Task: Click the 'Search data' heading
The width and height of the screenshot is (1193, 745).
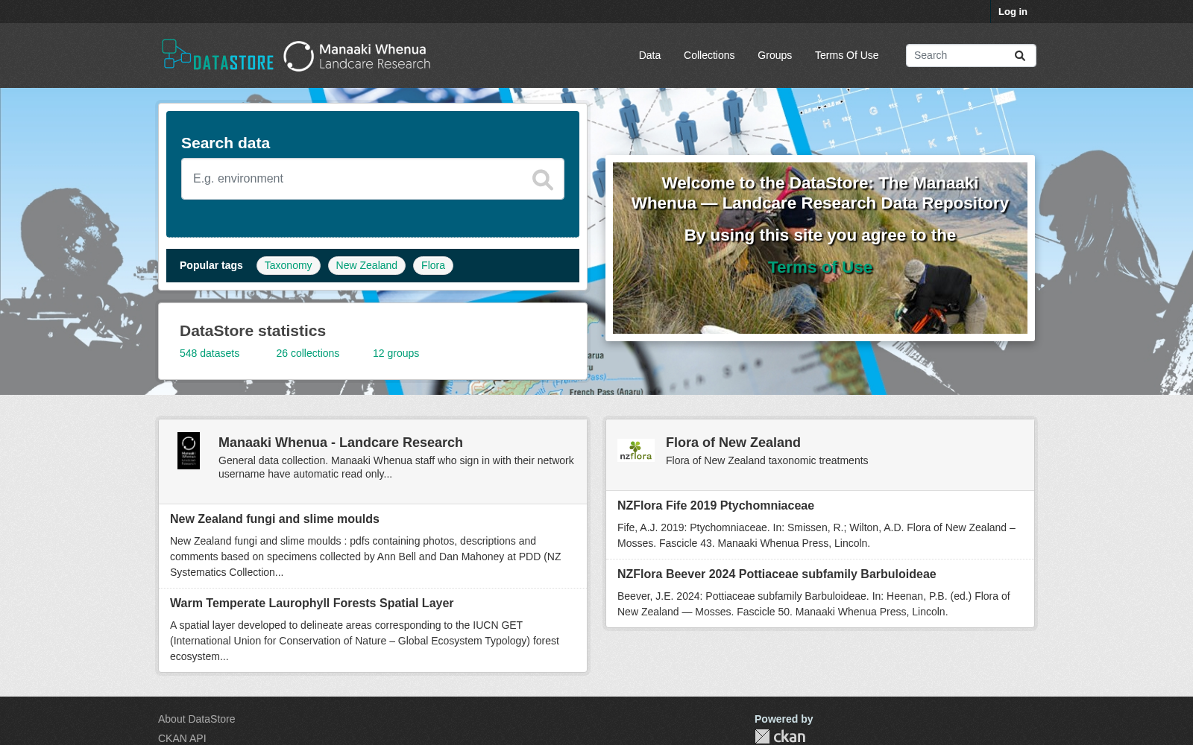Action: tap(225, 143)
